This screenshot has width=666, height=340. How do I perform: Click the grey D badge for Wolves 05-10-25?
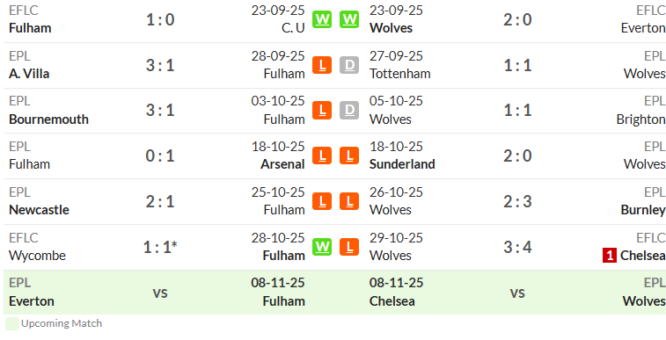pyautogui.click(x=349, y=111)
